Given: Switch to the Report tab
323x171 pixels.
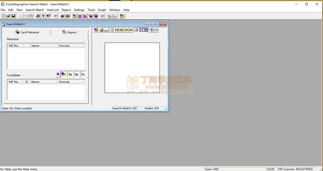Looking at the screenshot, I should coord(69,32).
